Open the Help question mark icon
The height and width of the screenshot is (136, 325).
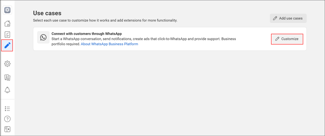click(7, 119)
